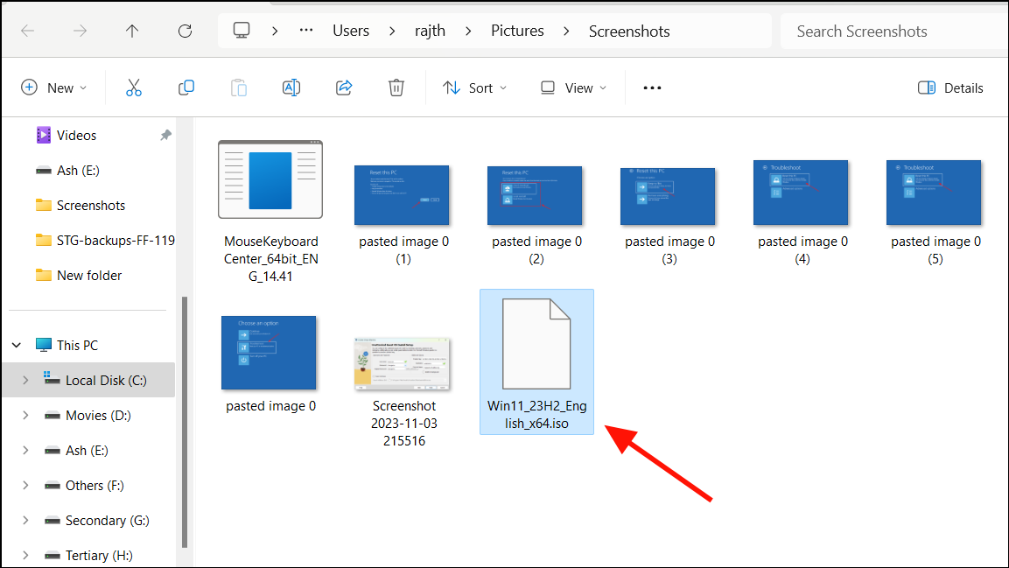Open the Pictures breadcrumb
Viewport: 1009px width, 568px height.
517,31
